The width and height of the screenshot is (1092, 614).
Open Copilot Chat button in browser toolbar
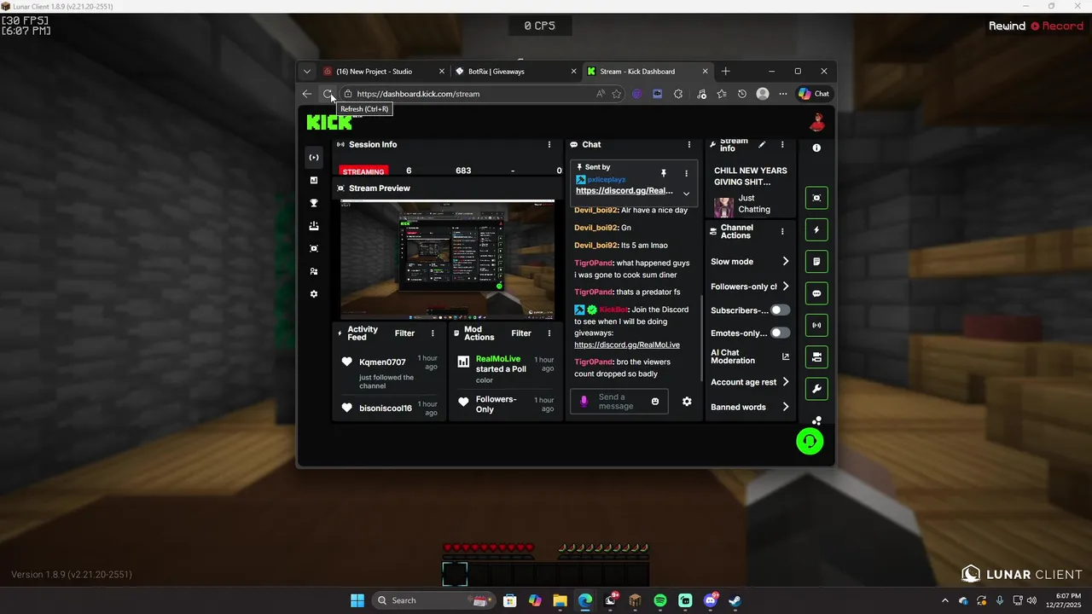coord(814,94)
